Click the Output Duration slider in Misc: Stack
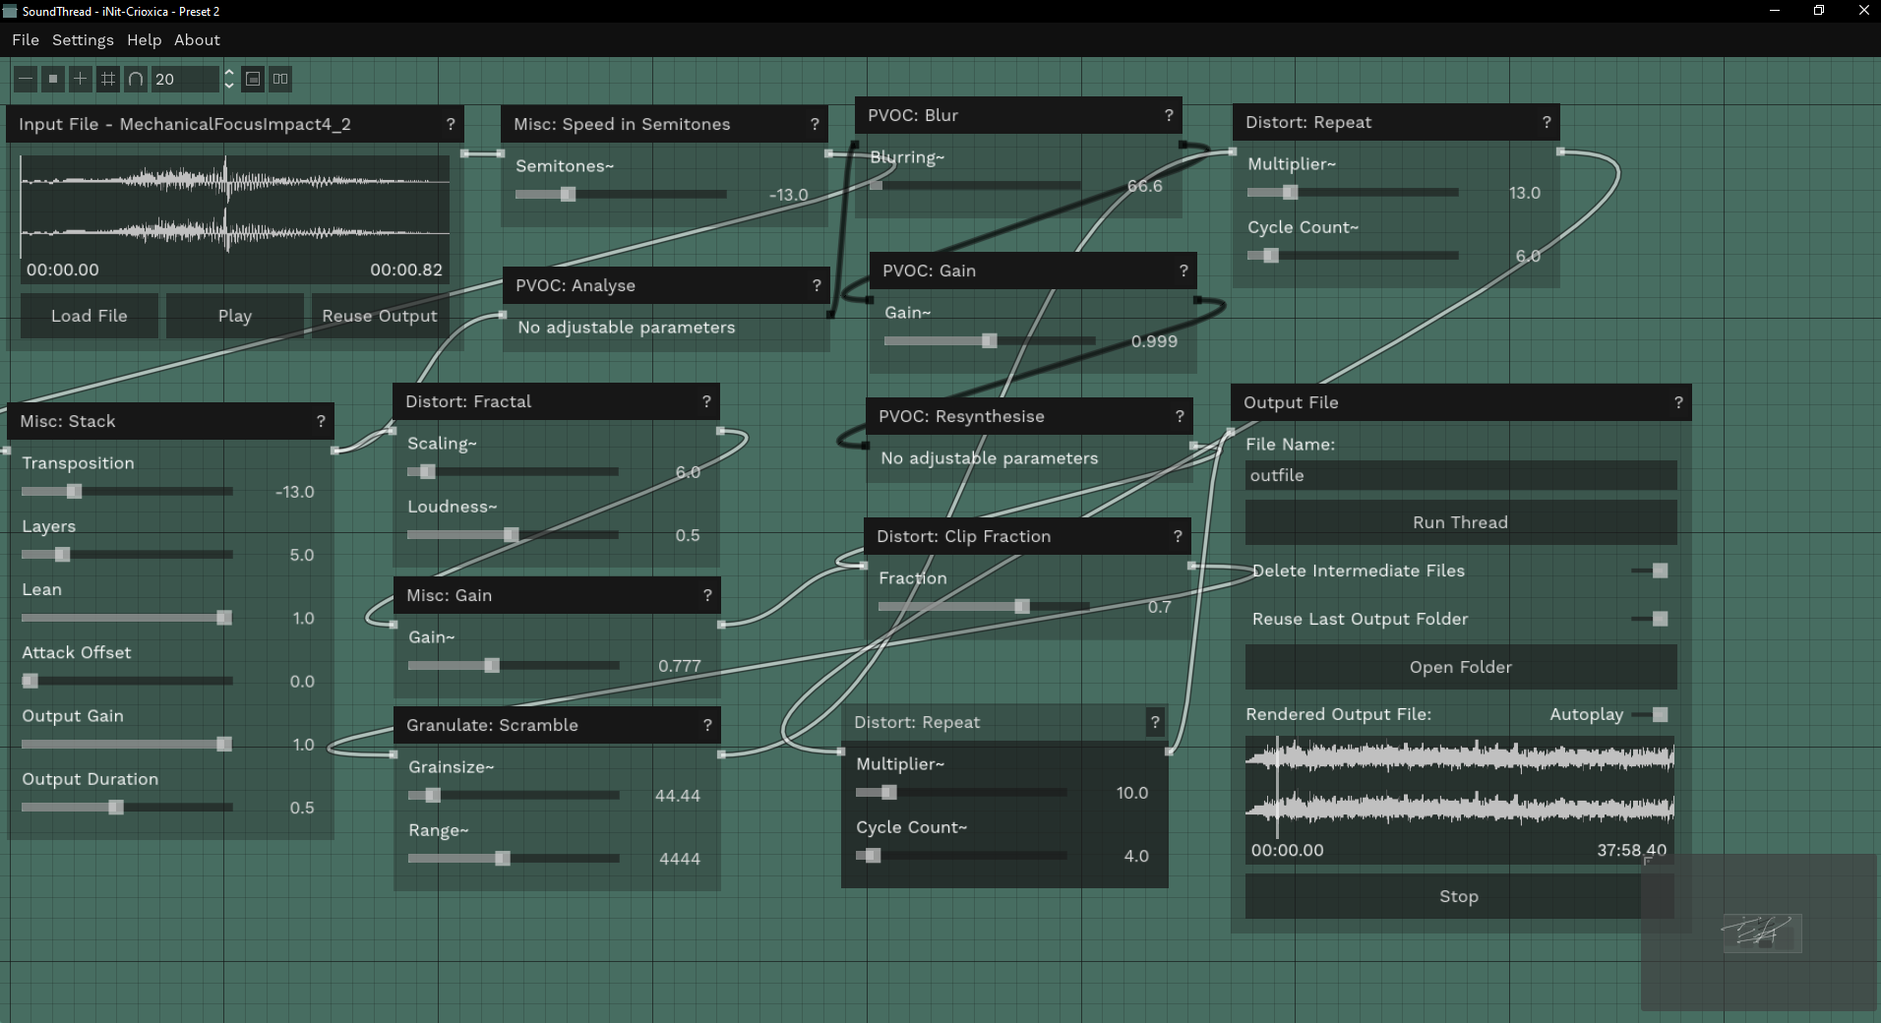Viewport: 1881px width, 1023px height. click(127, 808)
